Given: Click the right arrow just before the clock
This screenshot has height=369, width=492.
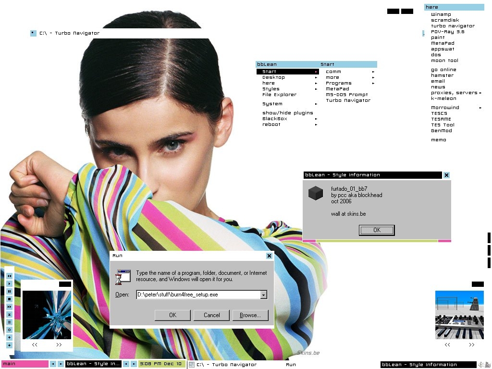Looking at the screenshot, I should point(134,364).
